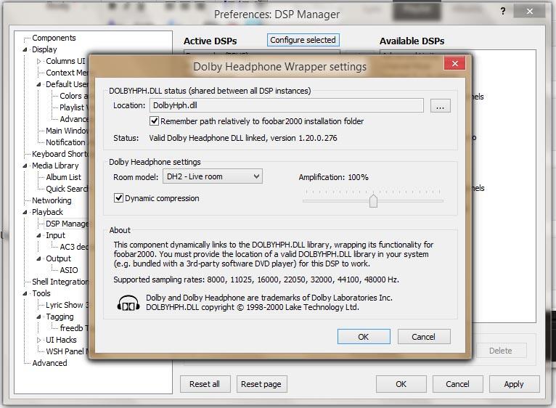
Task: Click Configure selected button
Action: 303,40
